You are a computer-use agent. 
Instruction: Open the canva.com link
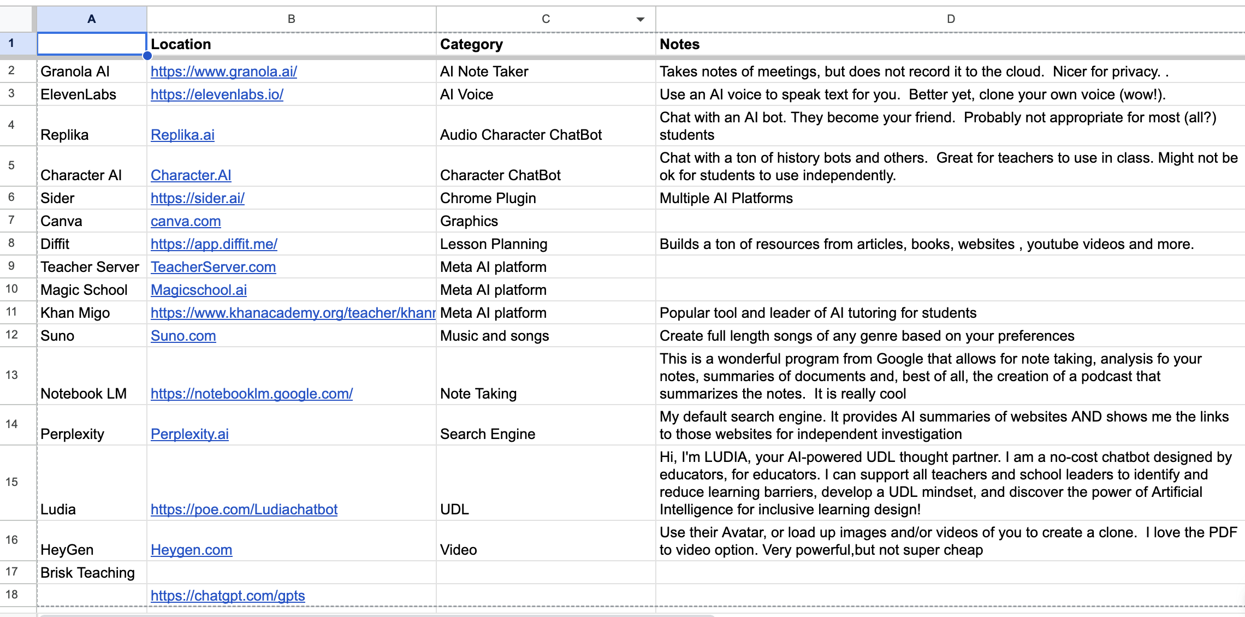(x=186, y=221)
